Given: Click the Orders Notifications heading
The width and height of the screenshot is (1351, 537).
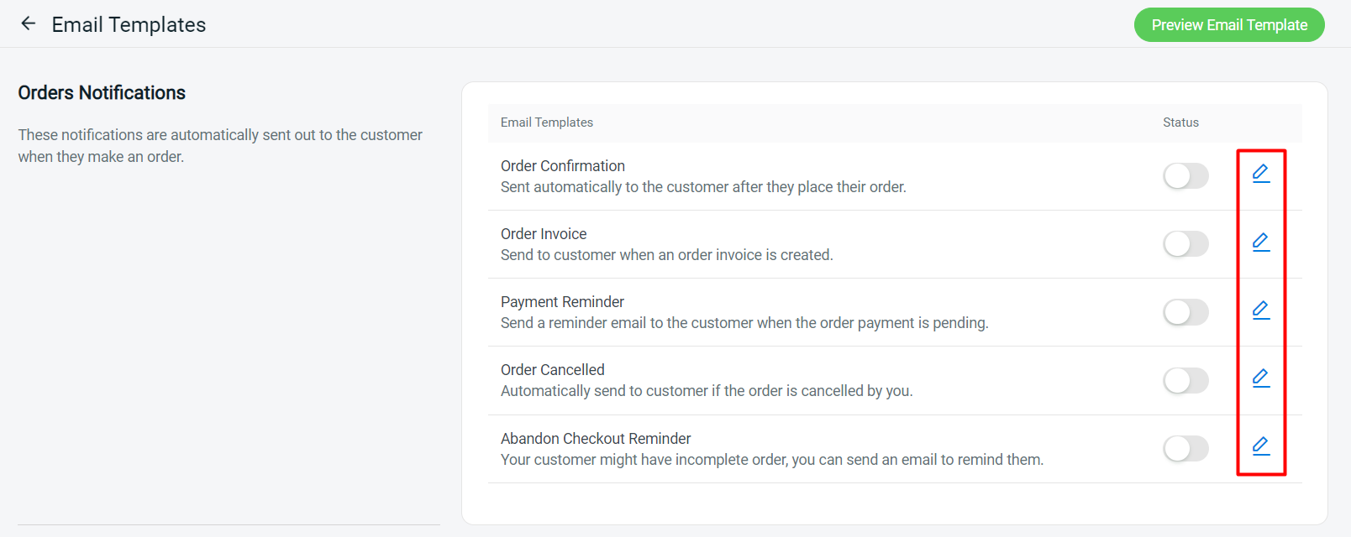Looking at the screenshot, I should [101, 92].
